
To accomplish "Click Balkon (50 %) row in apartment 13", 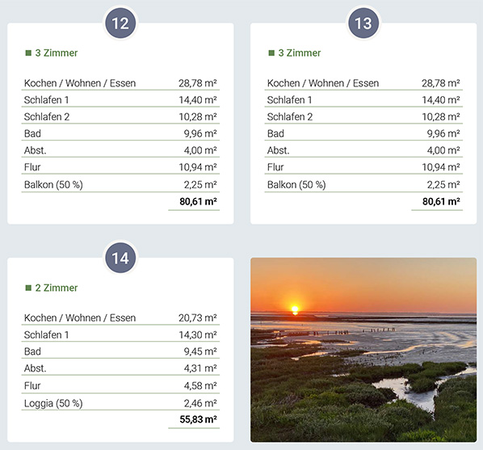I will 363,185.
